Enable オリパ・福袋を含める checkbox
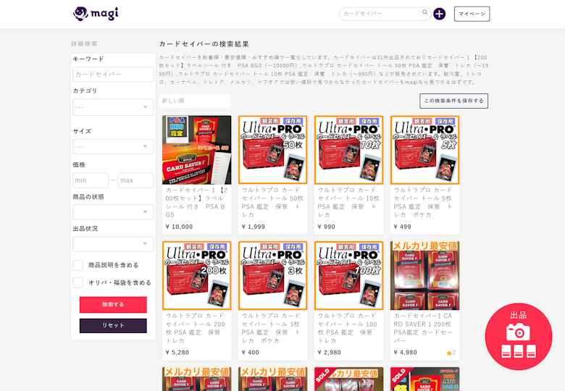This screenshot has width=565, height=391. coord(78,282)
